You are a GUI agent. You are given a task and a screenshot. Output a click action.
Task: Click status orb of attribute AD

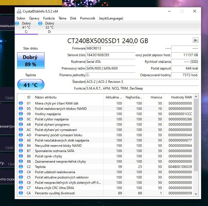[x=21, y=135]
